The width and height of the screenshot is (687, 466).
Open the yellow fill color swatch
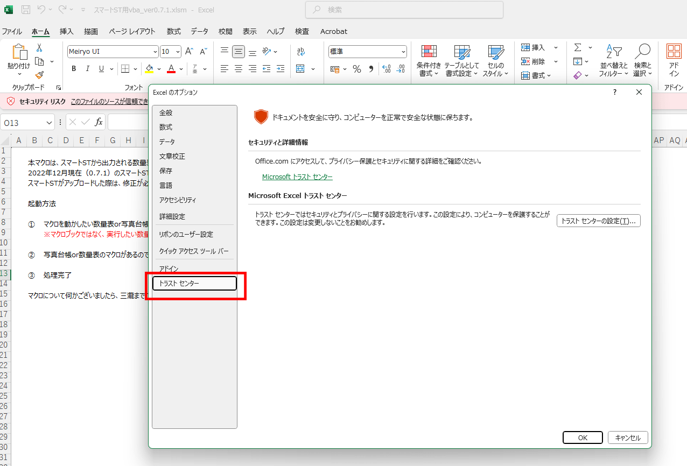pos(150,69)
